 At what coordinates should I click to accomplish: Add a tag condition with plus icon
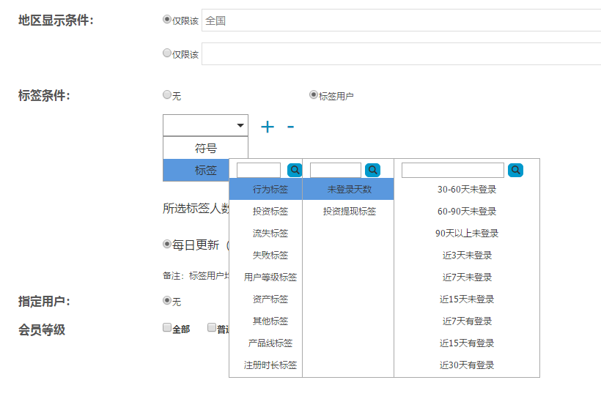coord(268,127)
